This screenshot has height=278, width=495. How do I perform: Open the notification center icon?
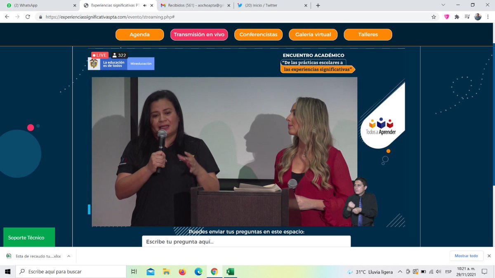(485, 272)
